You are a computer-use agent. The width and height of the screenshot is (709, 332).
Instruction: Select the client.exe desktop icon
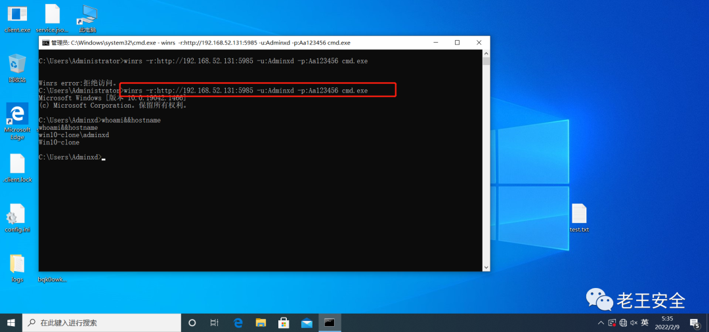[17, 18]
